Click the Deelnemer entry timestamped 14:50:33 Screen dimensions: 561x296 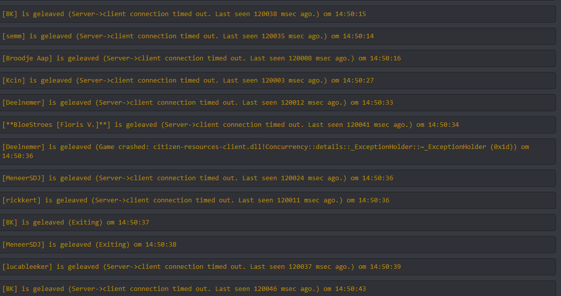click(x=197, y=103)
